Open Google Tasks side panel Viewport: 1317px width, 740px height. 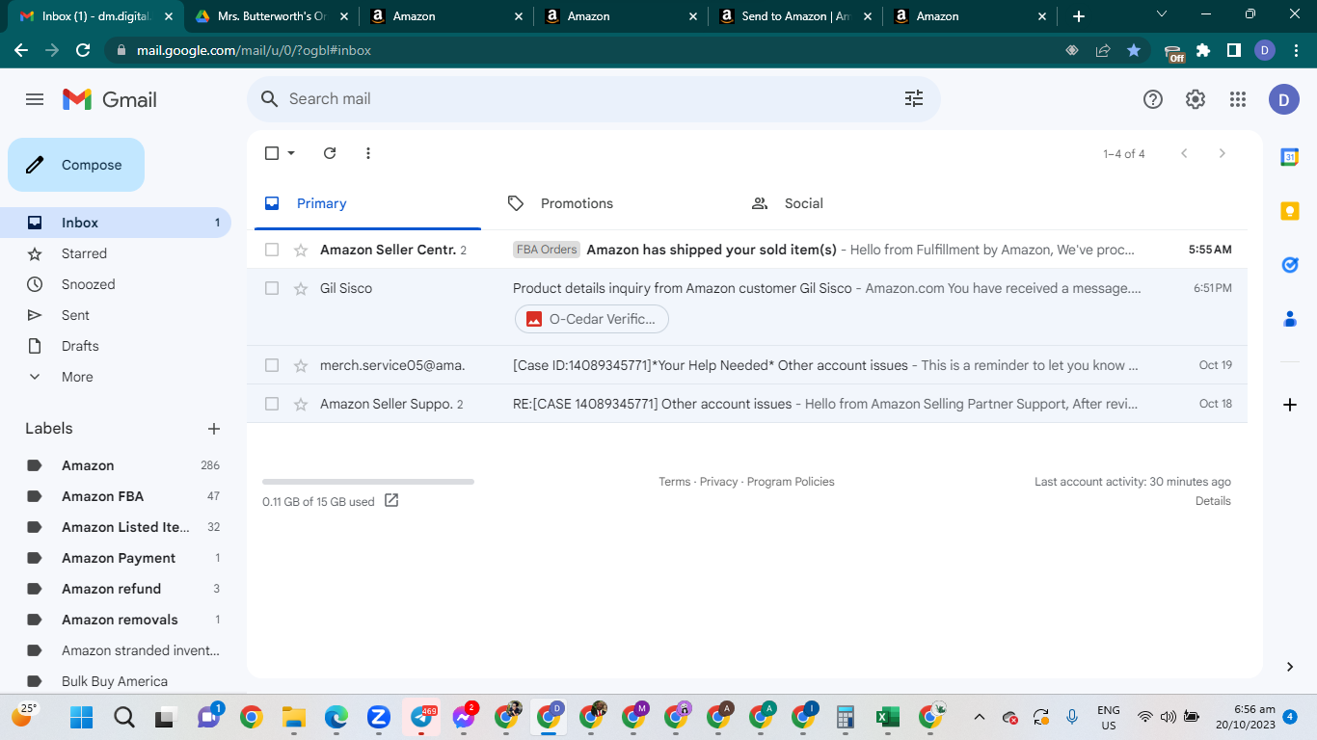coord(1290,265)
